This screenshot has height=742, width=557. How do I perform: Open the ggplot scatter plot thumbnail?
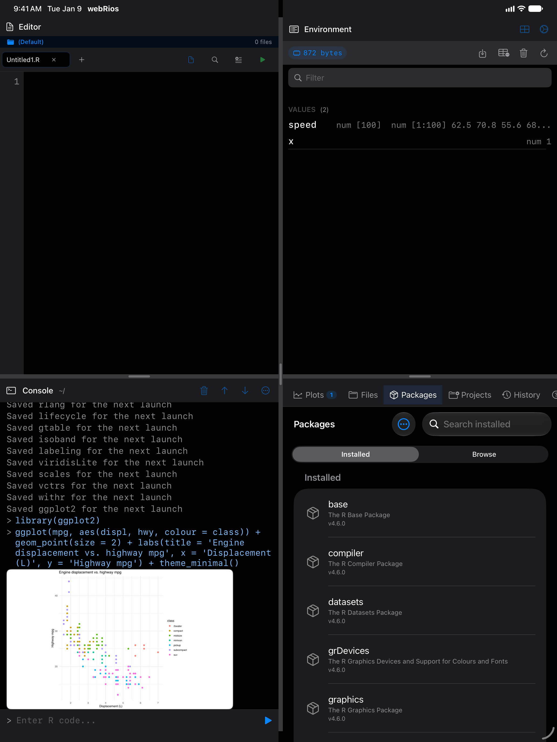click(x=120, y=639)
